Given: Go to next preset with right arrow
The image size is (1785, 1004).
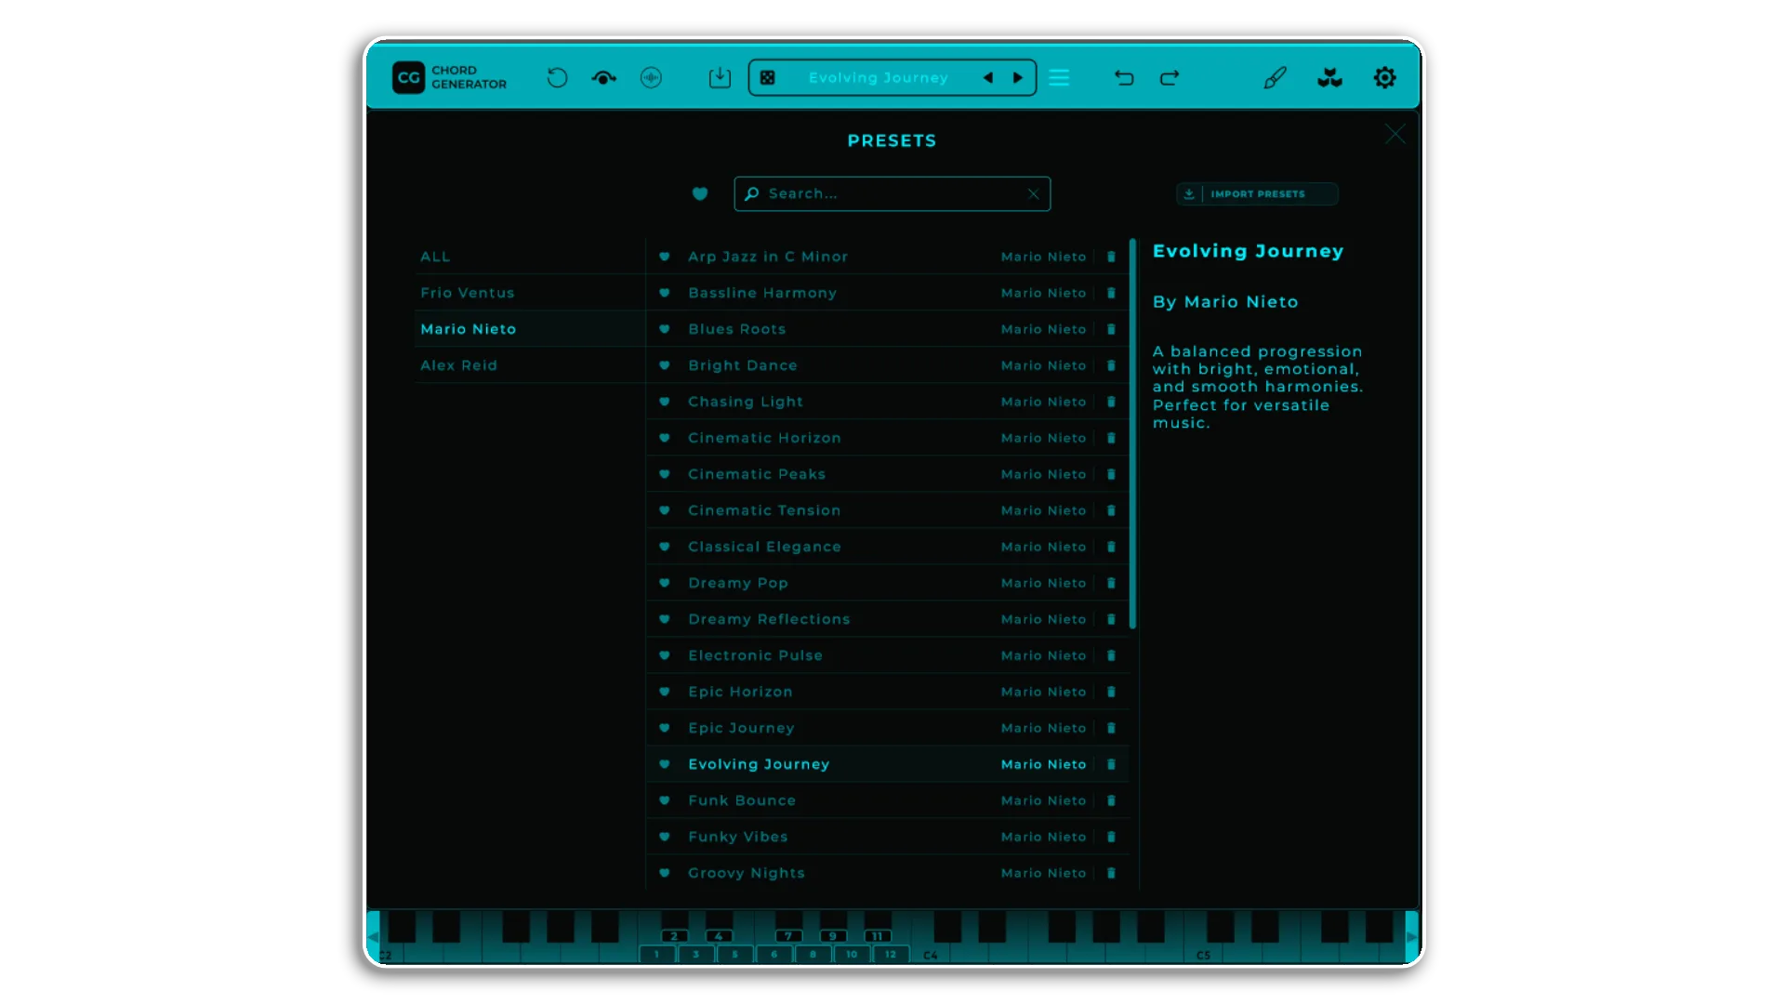Looking at the screenshot, I should 1018,78.
